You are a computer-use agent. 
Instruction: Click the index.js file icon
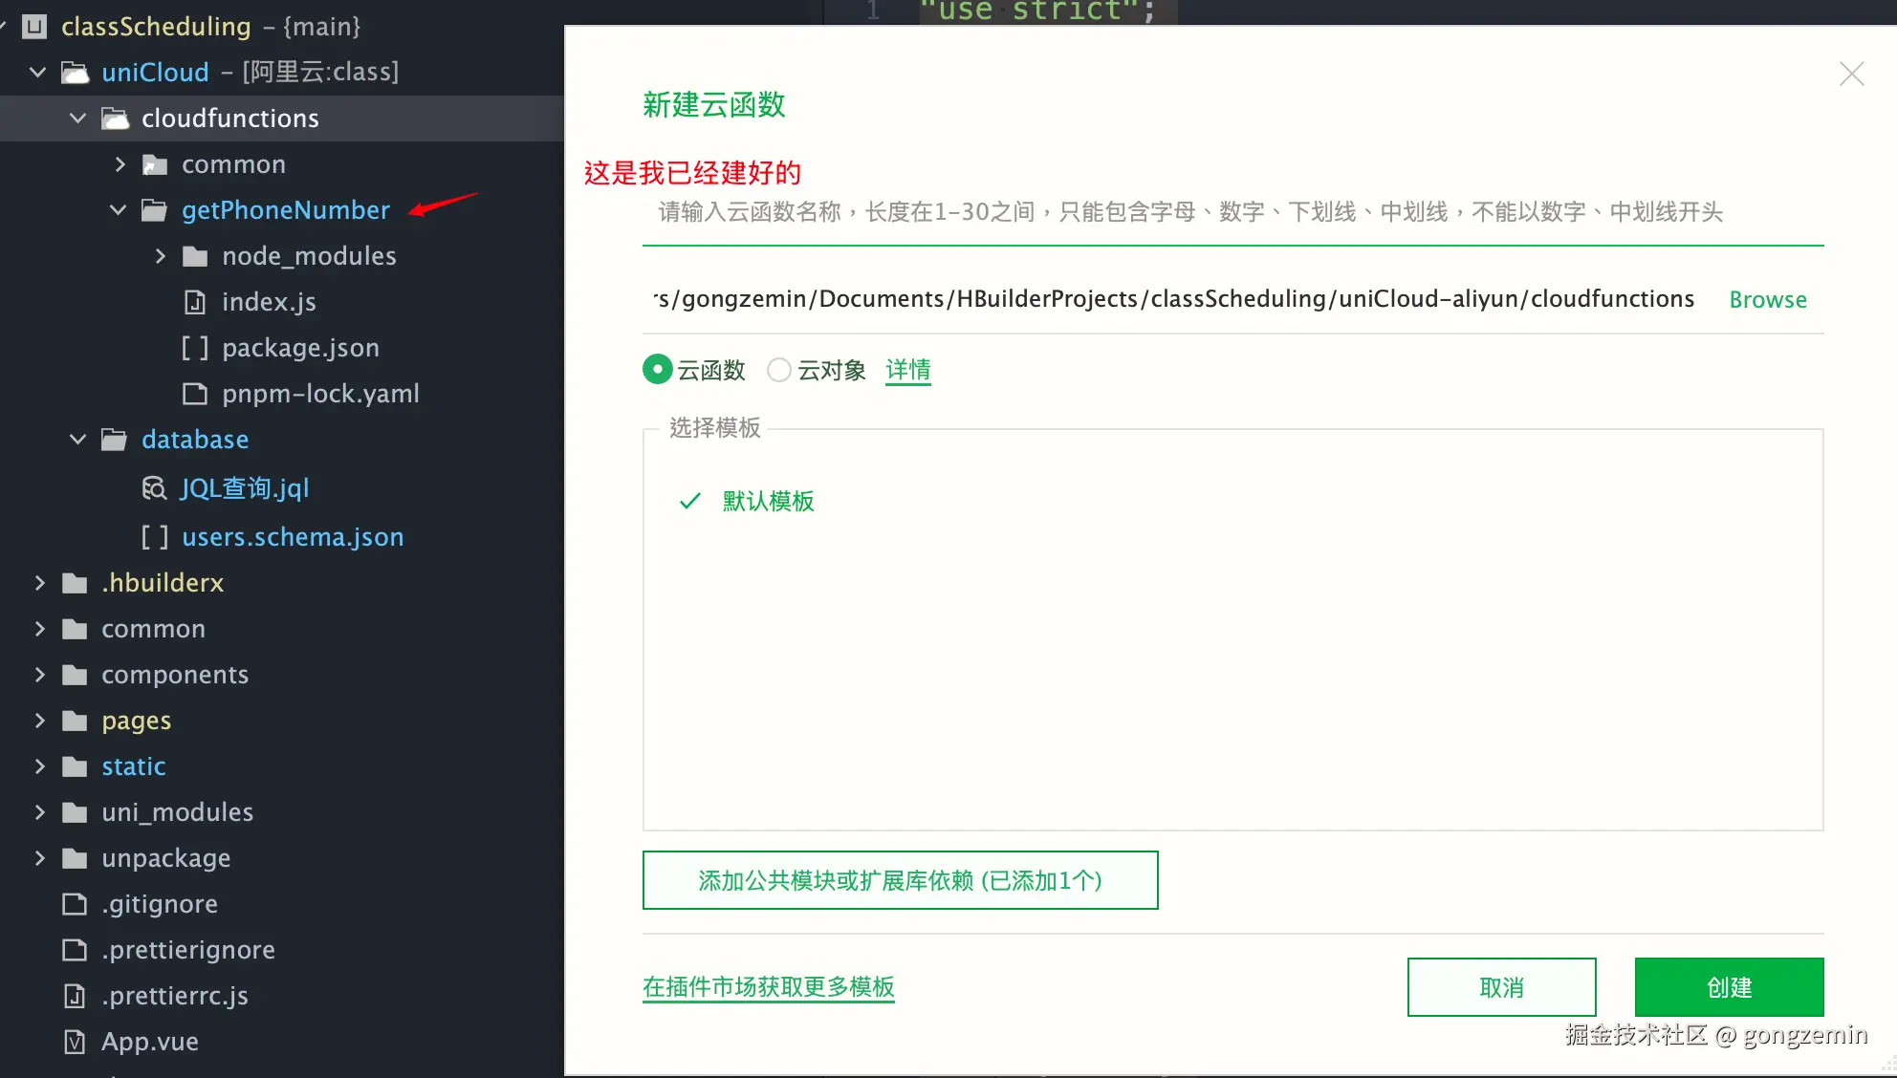click(x=195, y=302)
